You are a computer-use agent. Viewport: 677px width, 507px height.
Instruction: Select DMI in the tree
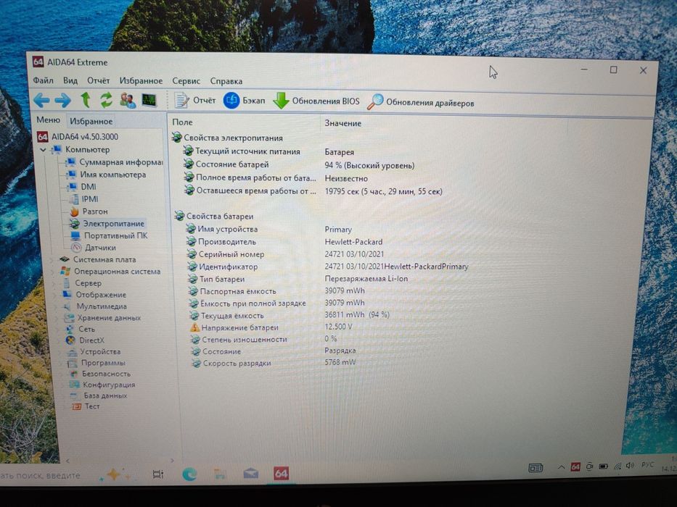[x=82, y=187]
